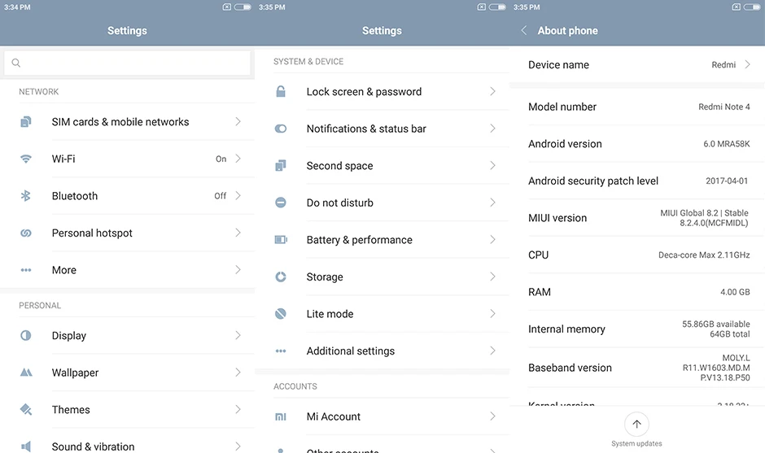This screenshot has width=765, height=453.
Task: Click the Notifications & status bar switch icon
Action: point(281,128)
